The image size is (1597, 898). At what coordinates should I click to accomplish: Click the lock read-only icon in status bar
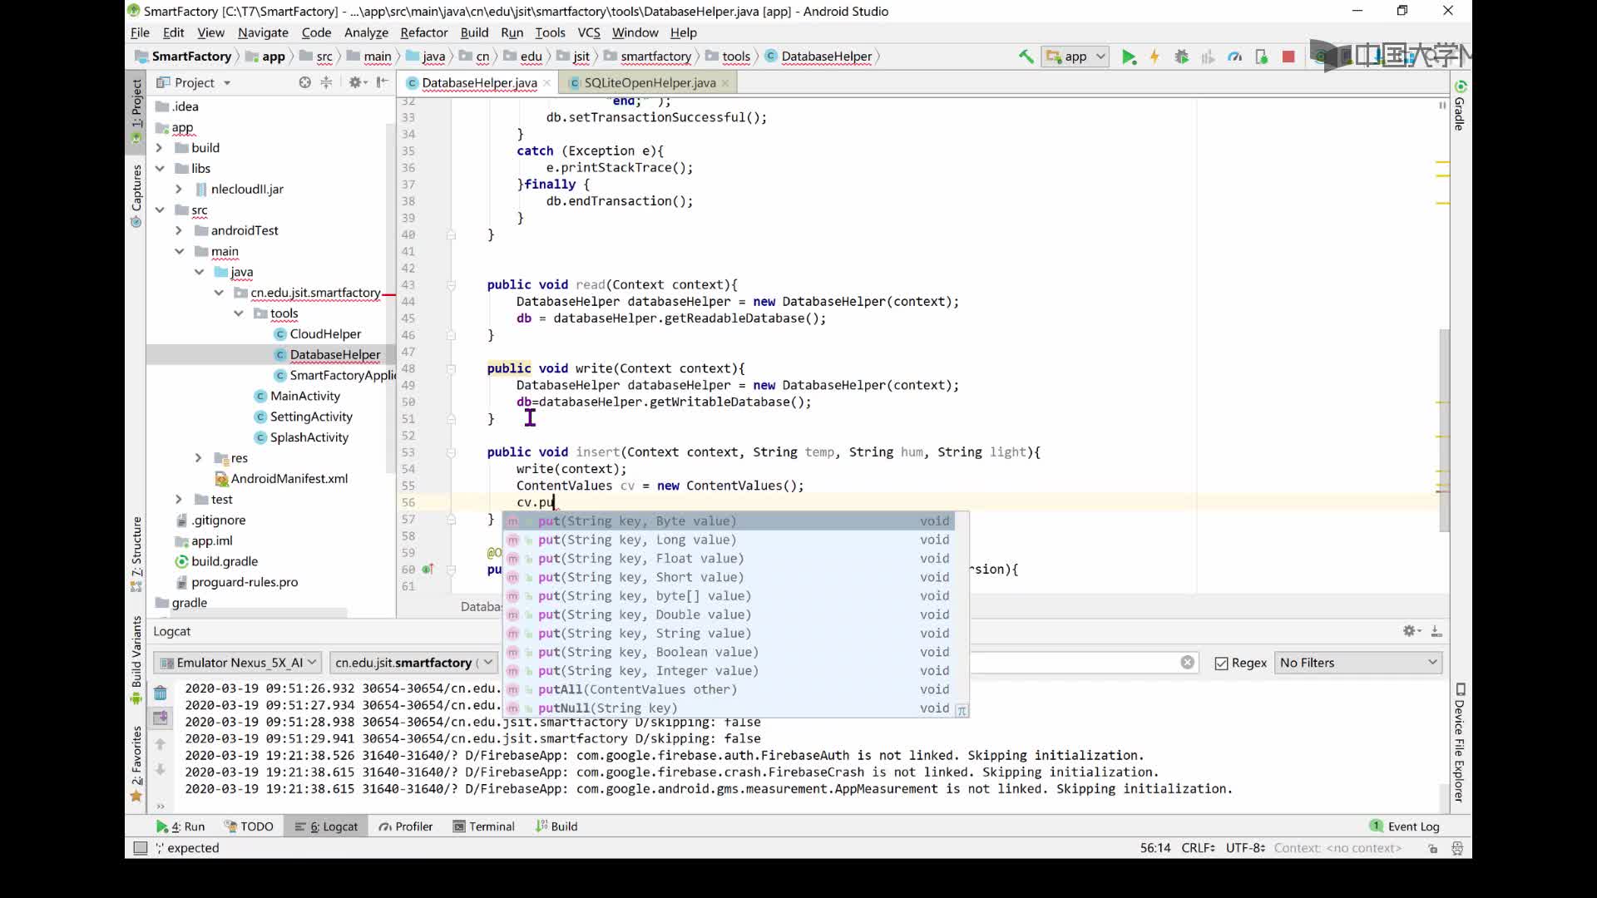point(1432,848)
